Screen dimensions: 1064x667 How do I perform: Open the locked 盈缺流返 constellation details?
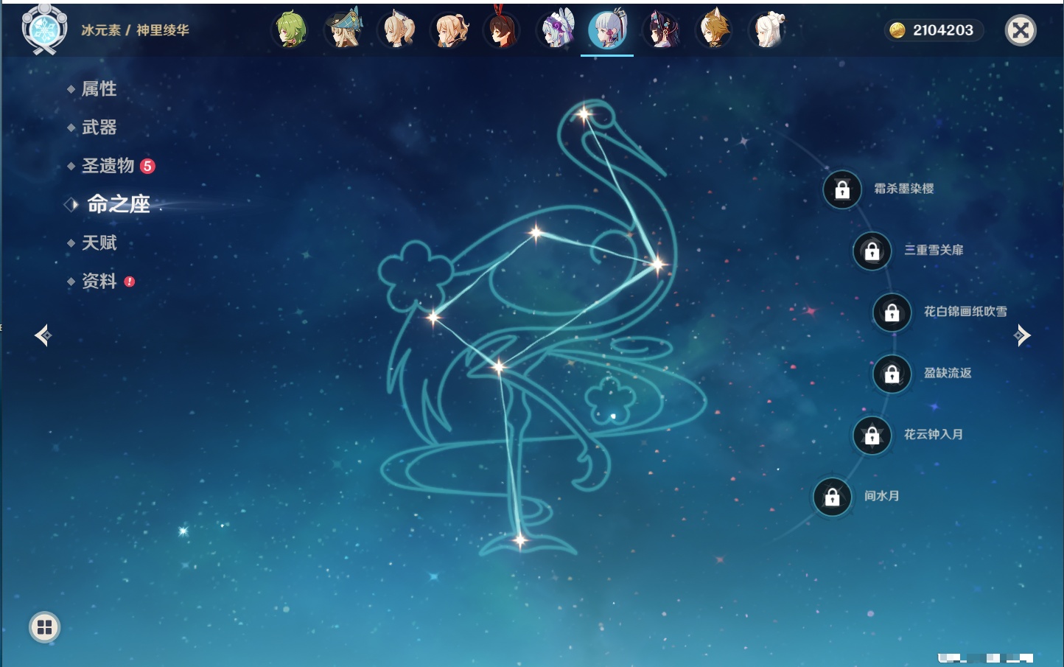(892, 374)
